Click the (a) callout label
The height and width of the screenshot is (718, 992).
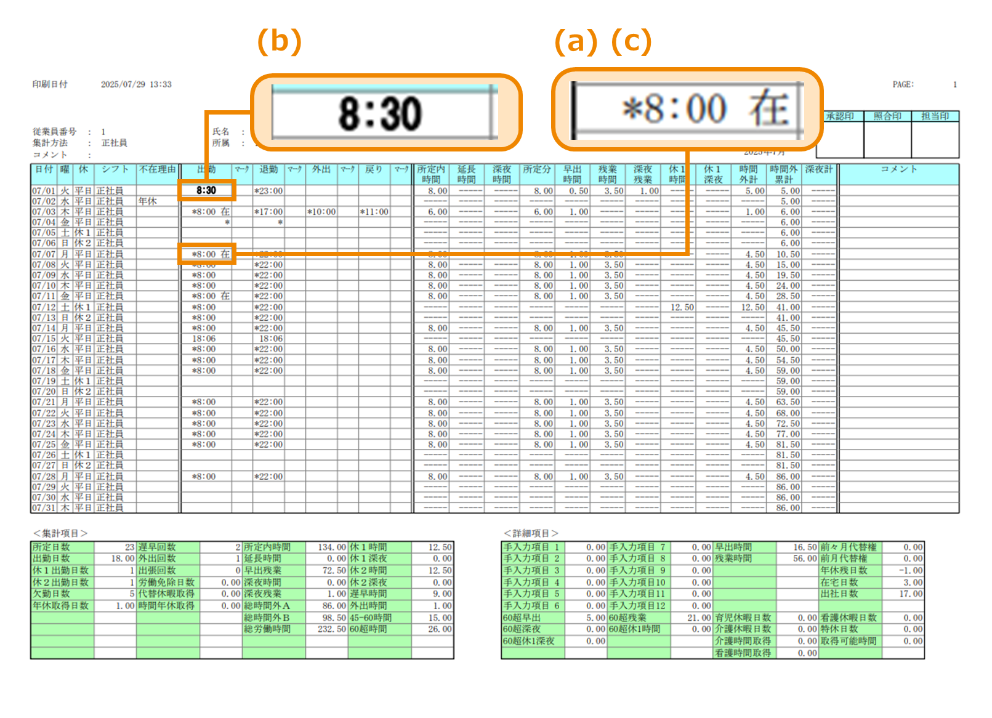576,42
